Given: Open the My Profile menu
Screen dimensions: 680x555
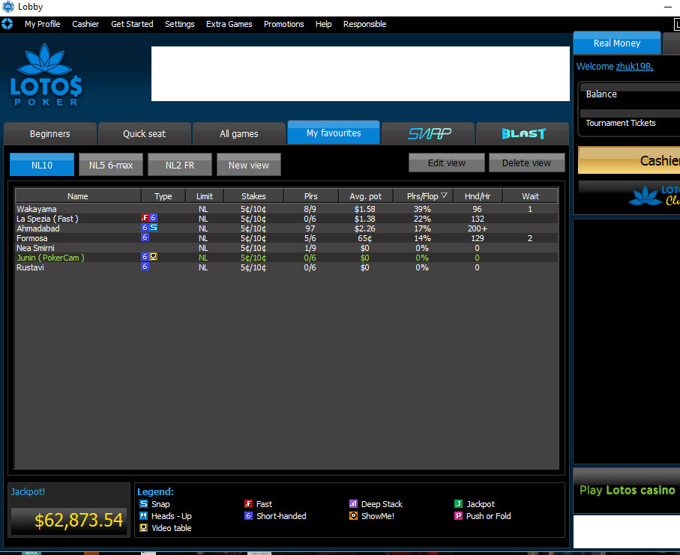Looking at the screenshot, I should pos(43,24).
